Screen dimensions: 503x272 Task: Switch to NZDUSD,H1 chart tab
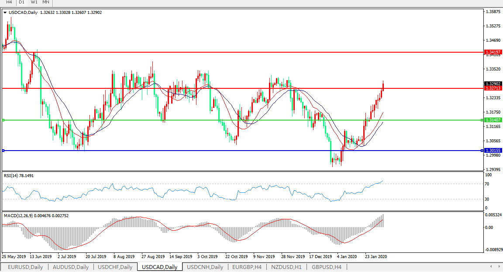tap(286, 267)
